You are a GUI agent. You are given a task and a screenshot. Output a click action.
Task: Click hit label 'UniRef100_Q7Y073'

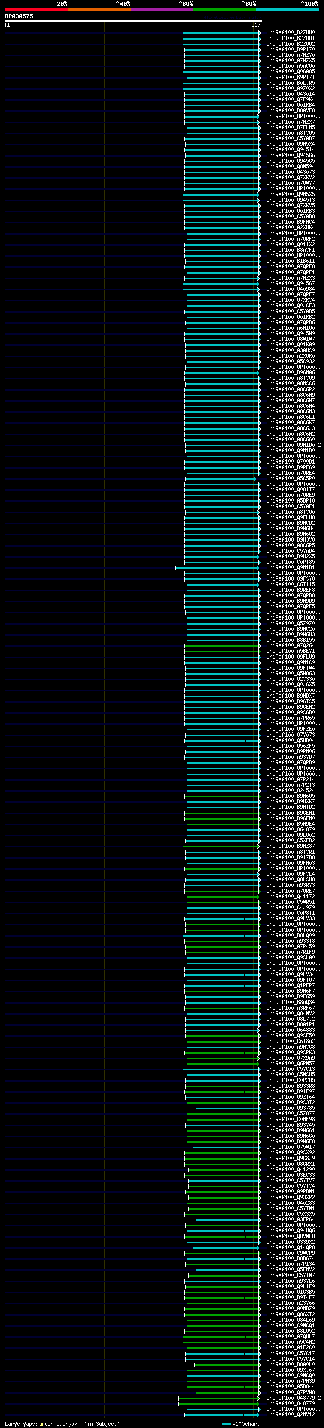click(290, 735)
